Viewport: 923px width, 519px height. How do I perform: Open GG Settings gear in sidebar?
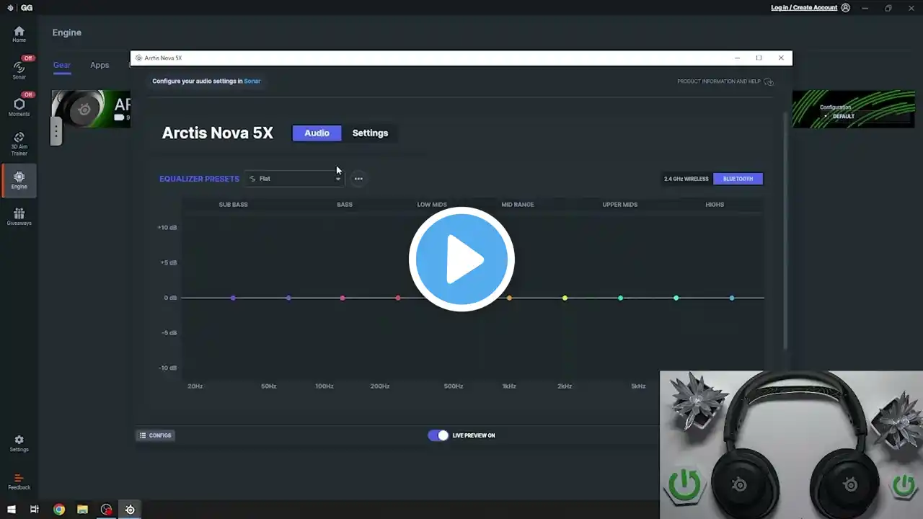(19, 443)
